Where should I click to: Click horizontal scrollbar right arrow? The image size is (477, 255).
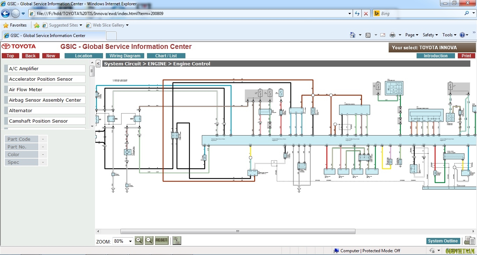point(473,231)
